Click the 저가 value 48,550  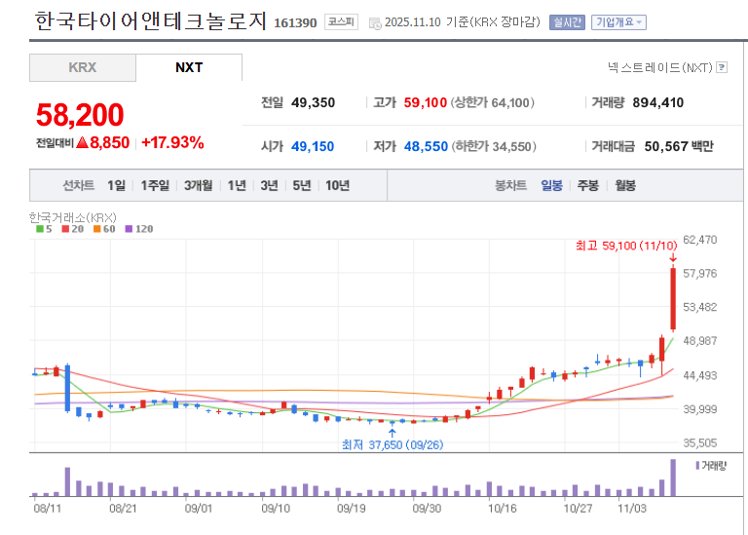(426, 146)
